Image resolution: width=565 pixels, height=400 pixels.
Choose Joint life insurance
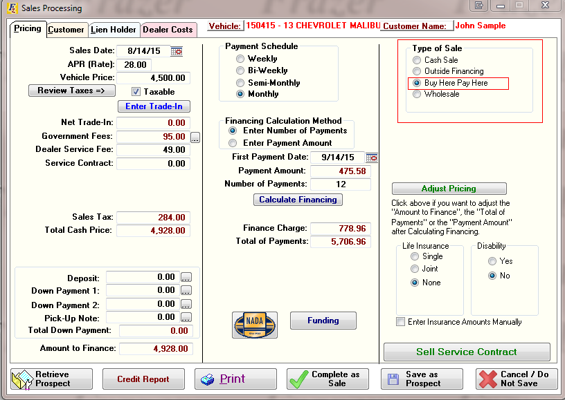pos(415,269)
